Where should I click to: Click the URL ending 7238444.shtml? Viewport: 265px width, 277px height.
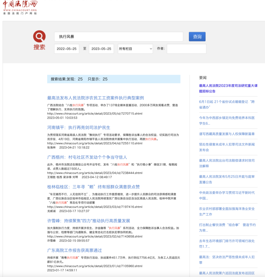95,173
